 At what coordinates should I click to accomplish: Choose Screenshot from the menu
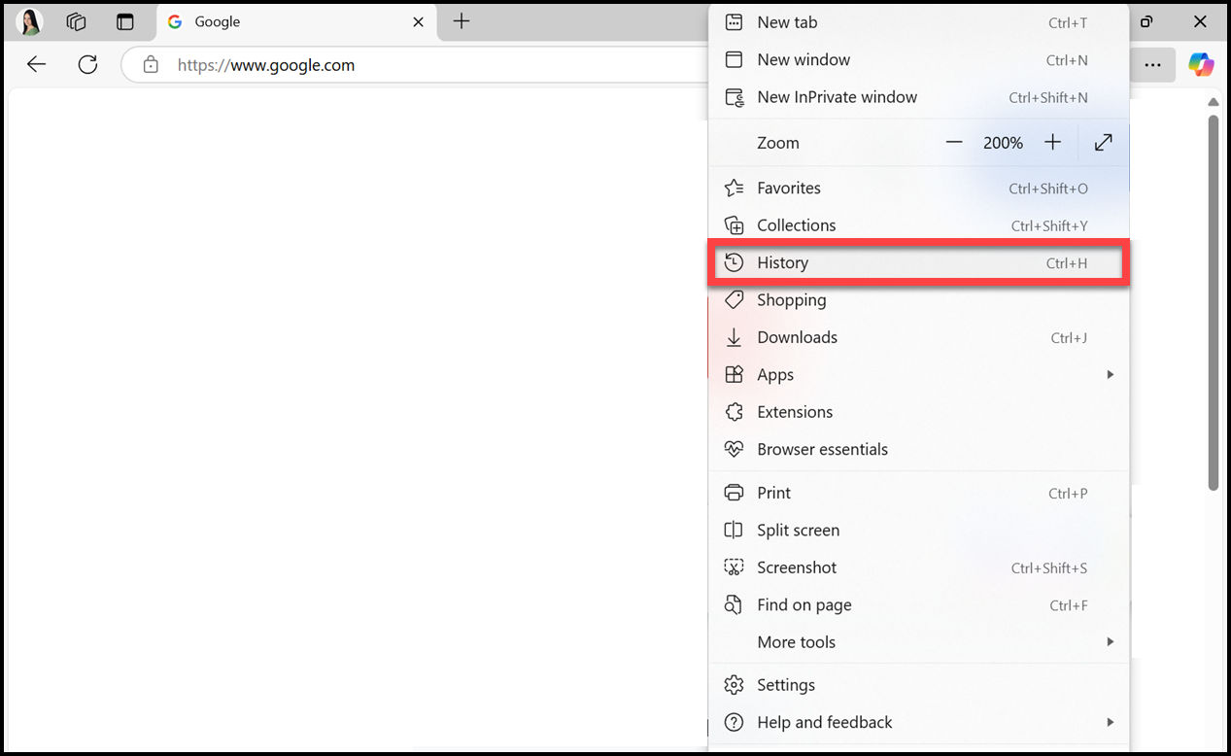click(919, 567)
